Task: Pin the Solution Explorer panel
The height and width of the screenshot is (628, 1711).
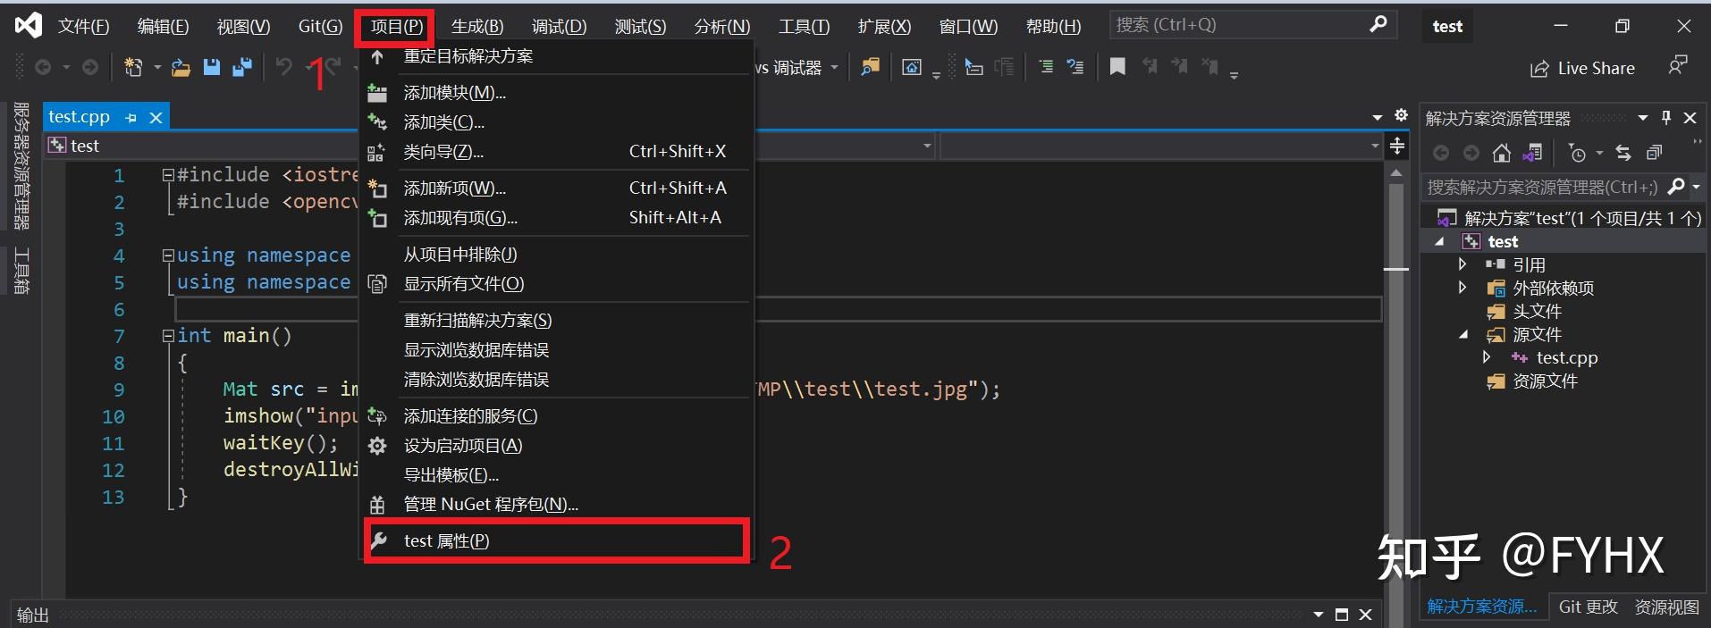Action: (1666, 118)
